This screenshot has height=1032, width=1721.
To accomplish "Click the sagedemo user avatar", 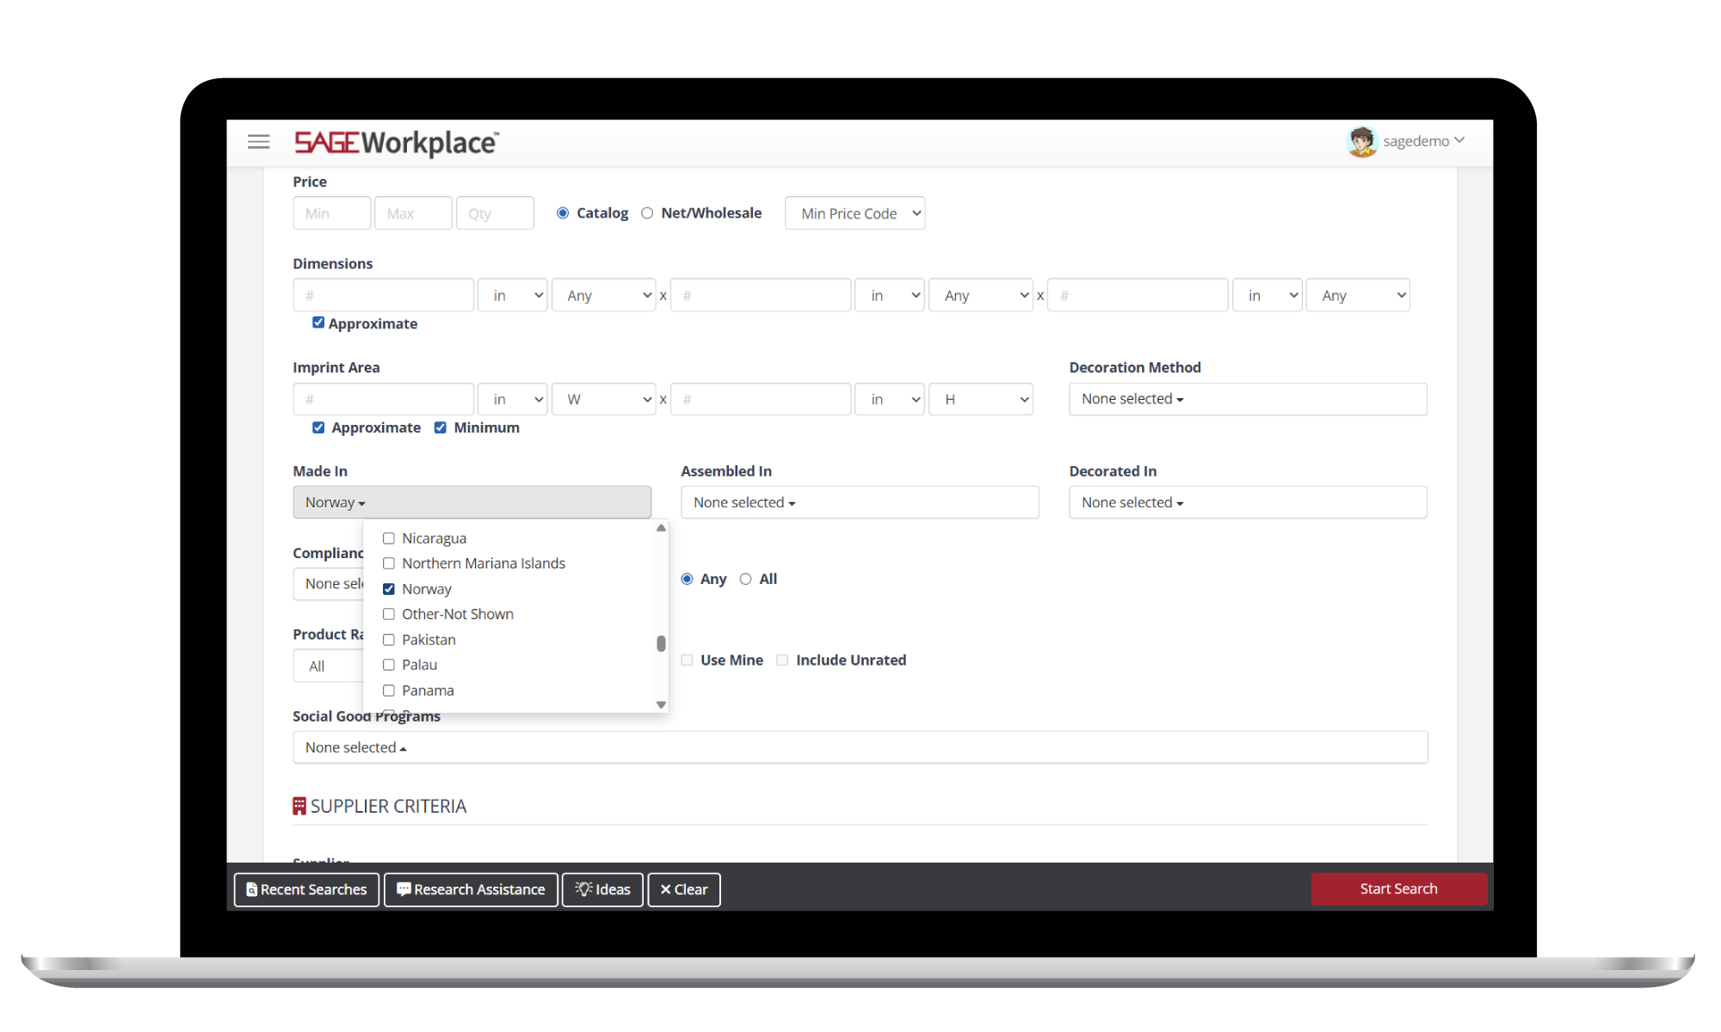I will coord(1361,141).
